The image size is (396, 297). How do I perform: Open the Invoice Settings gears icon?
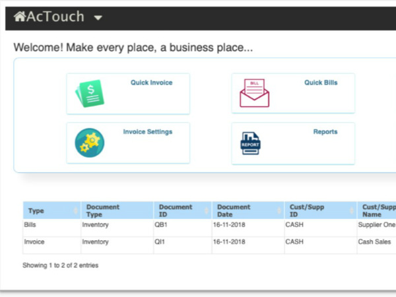click(x=89, y=142)
